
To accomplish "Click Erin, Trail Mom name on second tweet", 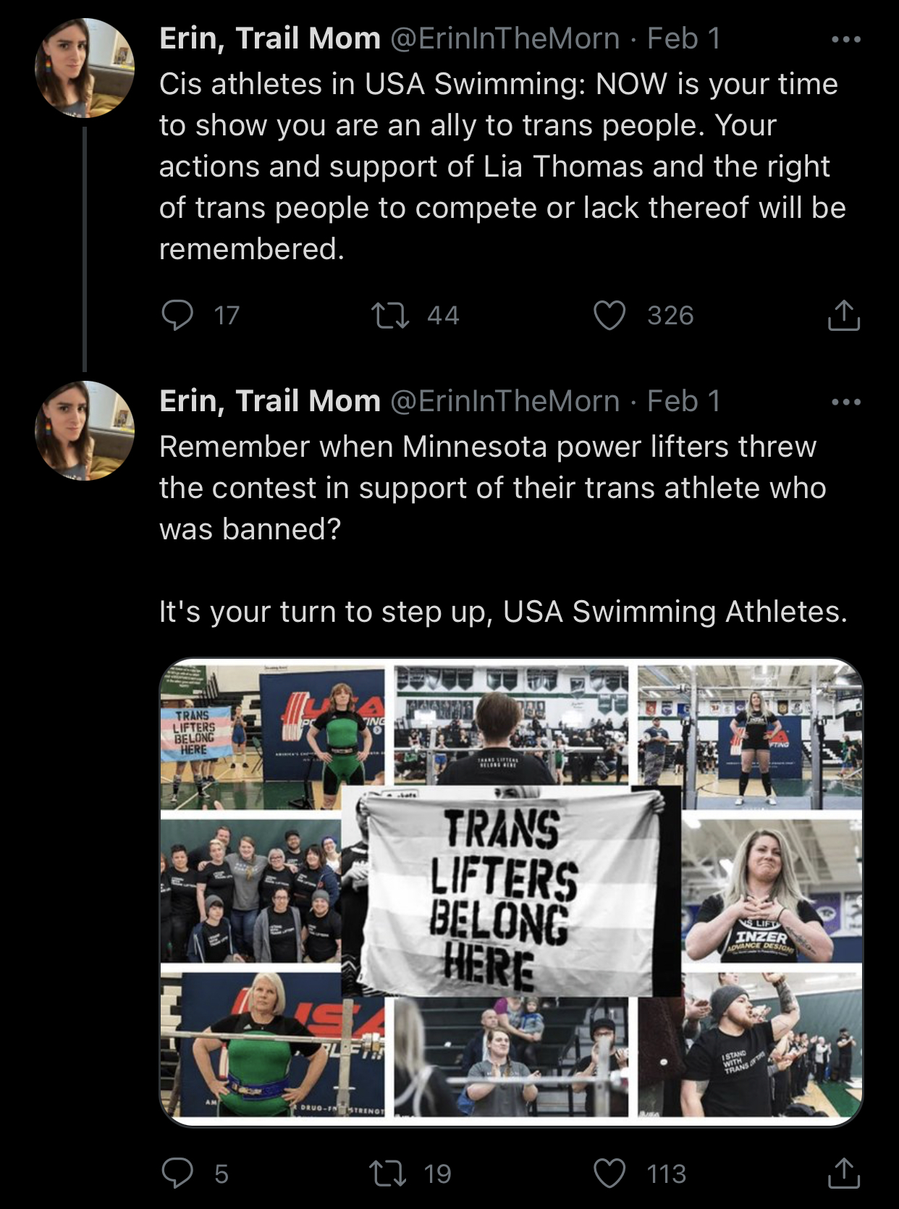I will pos(269,402).
